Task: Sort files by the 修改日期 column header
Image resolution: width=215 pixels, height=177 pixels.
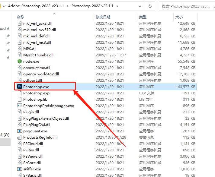Action: (103, 17)
